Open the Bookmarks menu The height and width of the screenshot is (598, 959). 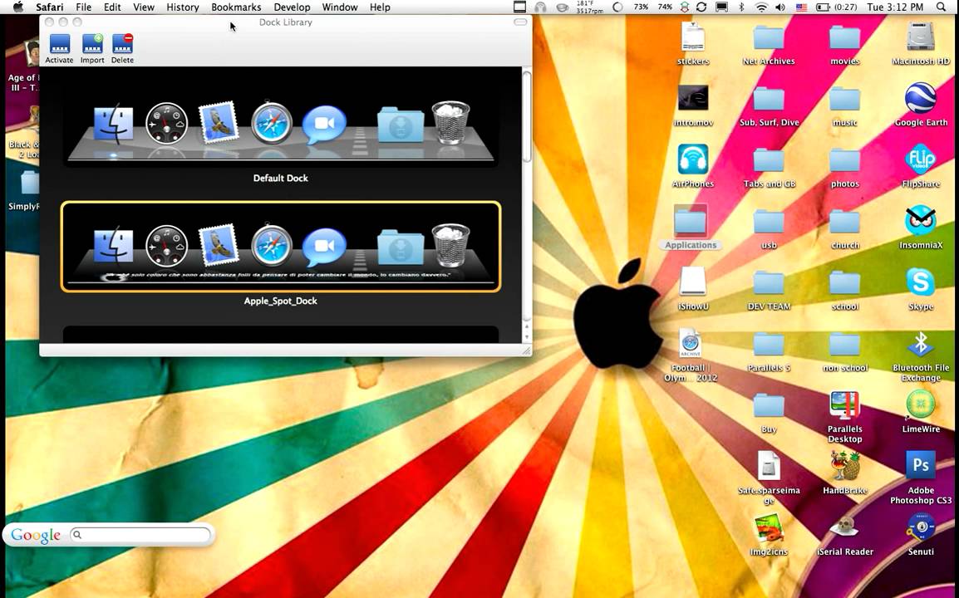236,7
